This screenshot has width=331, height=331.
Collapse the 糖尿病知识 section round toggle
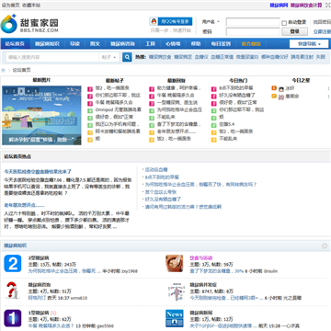point(325,245)
